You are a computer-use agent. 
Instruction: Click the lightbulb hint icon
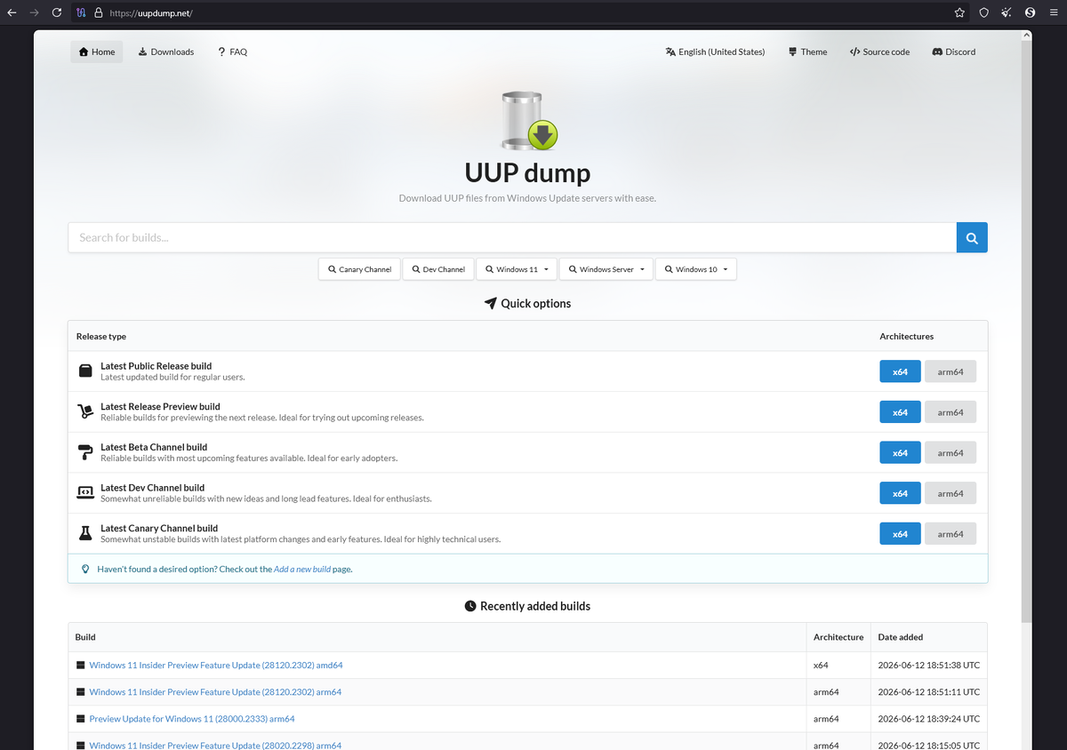click(x=85, y=569)
